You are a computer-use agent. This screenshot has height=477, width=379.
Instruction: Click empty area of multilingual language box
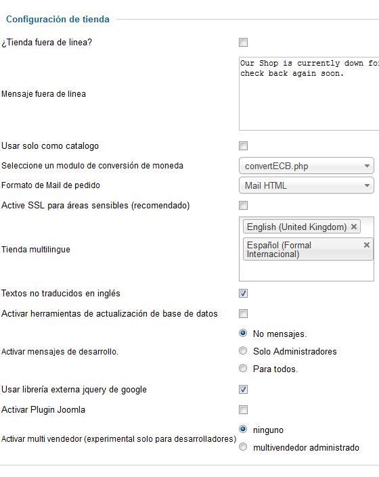[x=307, y=271]
